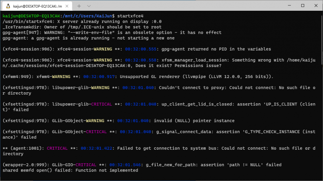323x181 pixels.
Task: Click the kaijun@DESKTOP-EQ13CAK prompt user text
Action: click(x=31, y=16)
